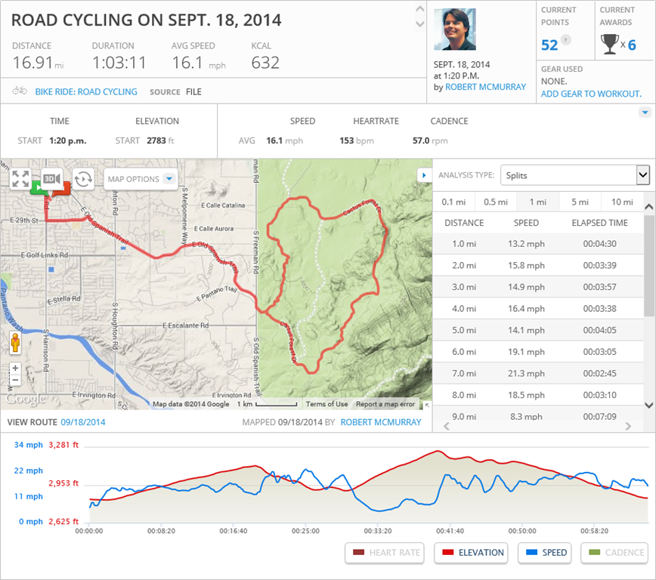Click the Add Gear to Workout link
Screen dimensions: 656x580
coord(591,94)
